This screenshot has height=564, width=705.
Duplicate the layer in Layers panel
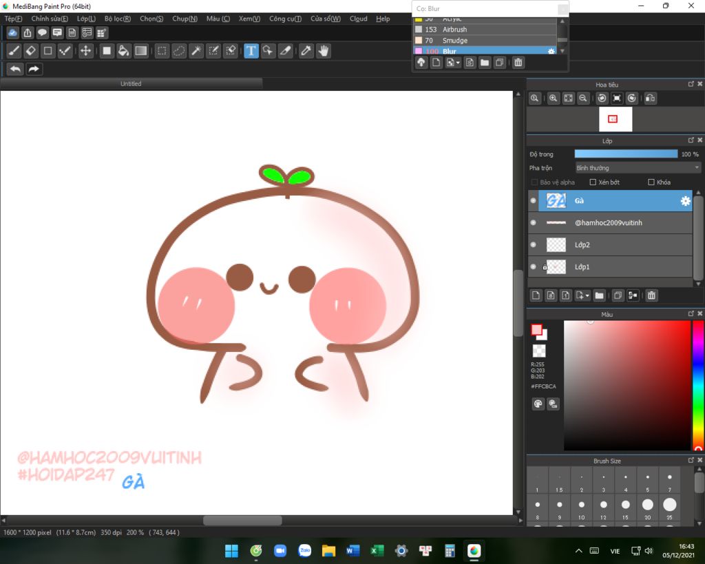618,295
